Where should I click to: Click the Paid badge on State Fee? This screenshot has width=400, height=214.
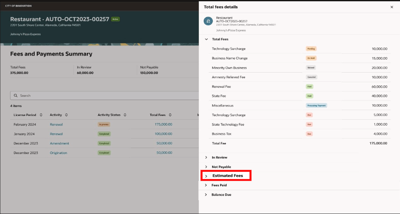(309, 96)
